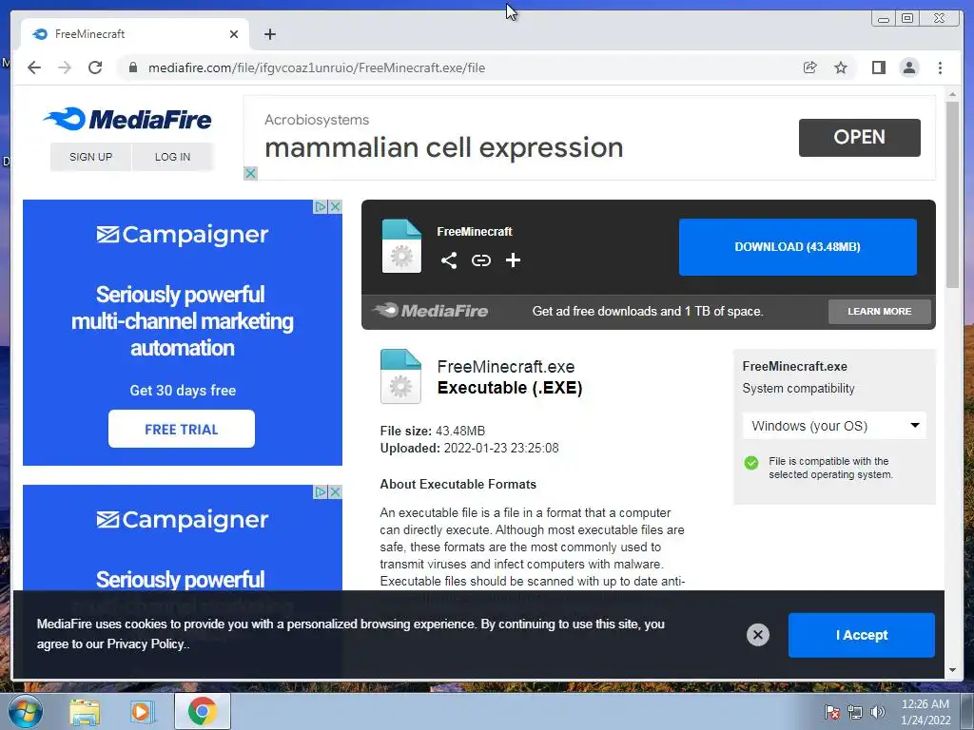This screenshot has height=730, width=974.
Task: Open the Windows Start menu
Action: [26, 711]
